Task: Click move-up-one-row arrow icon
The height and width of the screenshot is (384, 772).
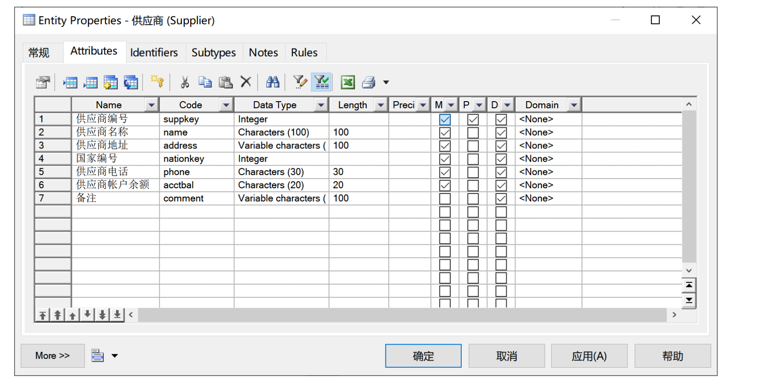Action: coord(72,315)
